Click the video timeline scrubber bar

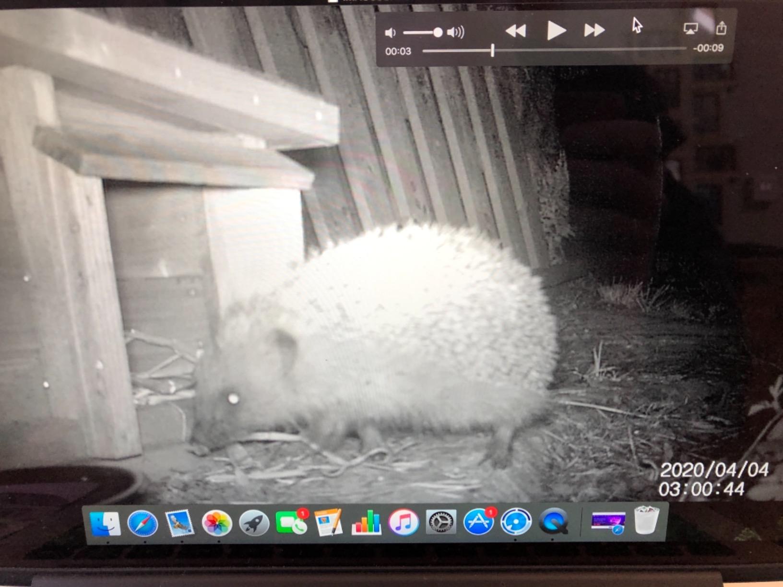pyautogui.click(x=554, y=49)
